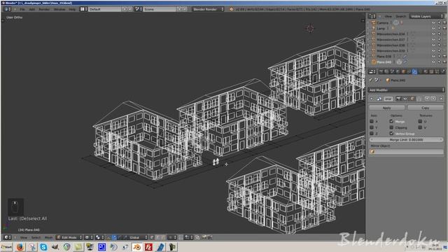Open the Global transform orientation dropdown
This screenshot has width=448, height=252.
point(136,237)
